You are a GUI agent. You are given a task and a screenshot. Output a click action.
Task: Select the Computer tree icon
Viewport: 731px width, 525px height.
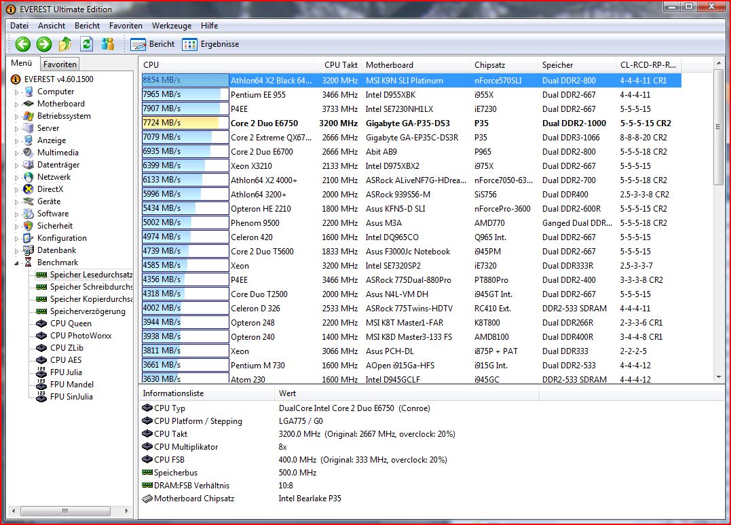pos(29,92)
